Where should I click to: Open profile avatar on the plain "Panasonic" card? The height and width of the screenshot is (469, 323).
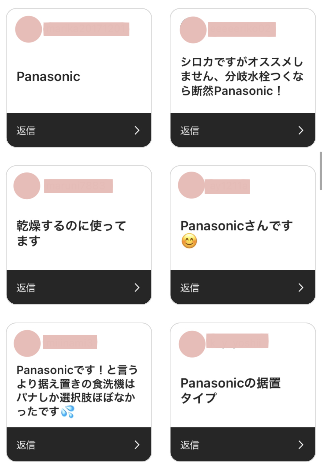coord(28,29)
